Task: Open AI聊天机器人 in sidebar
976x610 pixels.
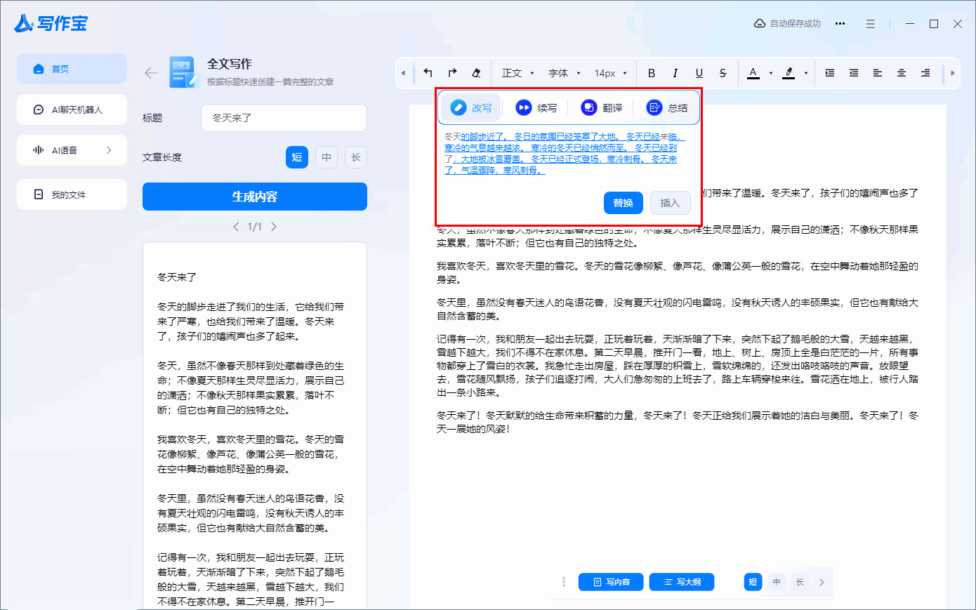Action: 72,110
